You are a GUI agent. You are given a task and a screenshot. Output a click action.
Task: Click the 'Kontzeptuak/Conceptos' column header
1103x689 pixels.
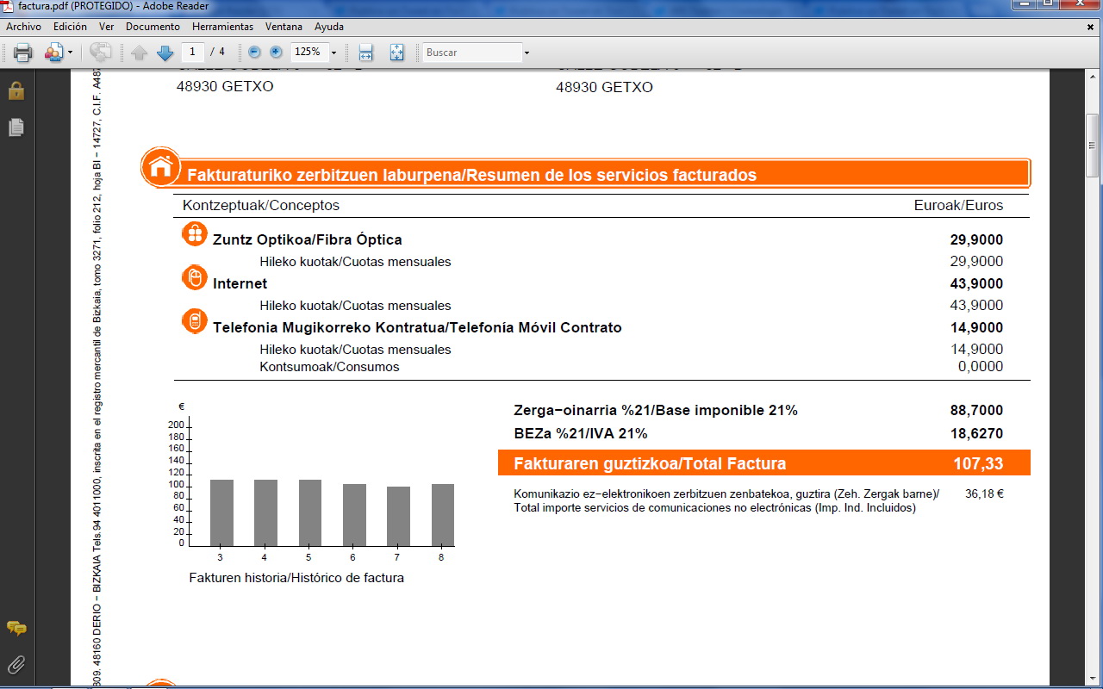click(261, 205)
